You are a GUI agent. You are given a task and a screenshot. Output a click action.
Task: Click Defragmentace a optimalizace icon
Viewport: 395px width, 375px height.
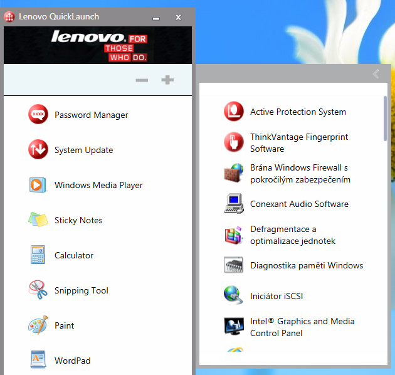pyautogui.click(x=234, y=235)
